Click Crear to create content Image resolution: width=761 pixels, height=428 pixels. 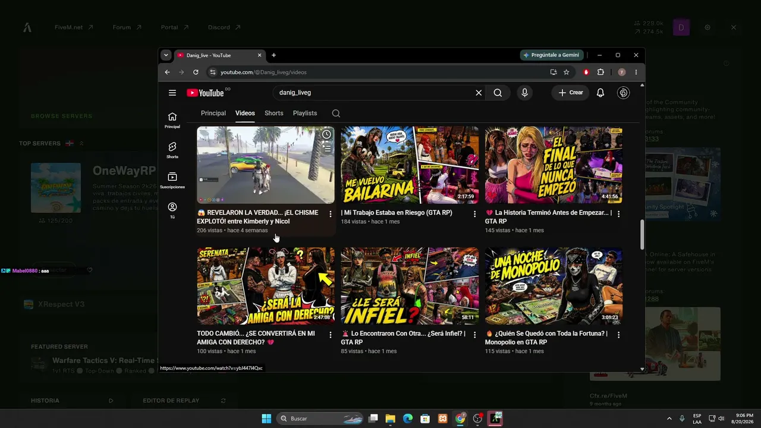click(x=570, y=93)
